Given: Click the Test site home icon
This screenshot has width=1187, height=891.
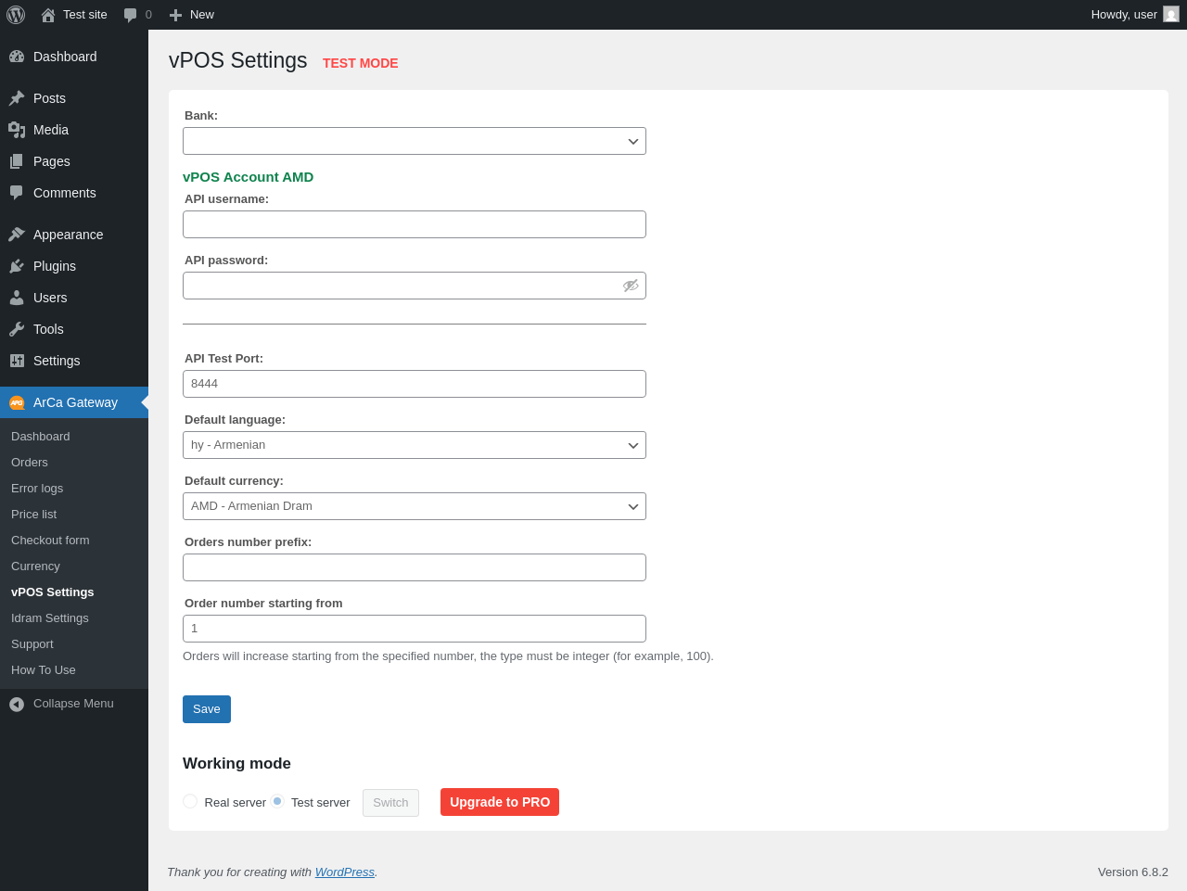Looking at the screenshot, I should pyautogui.click(x=48, y=15).
